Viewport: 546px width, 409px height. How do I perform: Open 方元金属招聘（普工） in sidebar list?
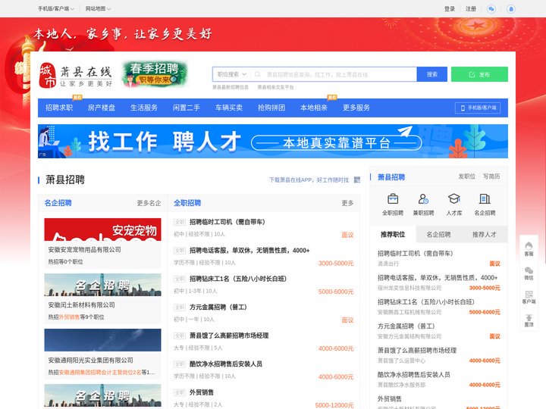point(406,326)
